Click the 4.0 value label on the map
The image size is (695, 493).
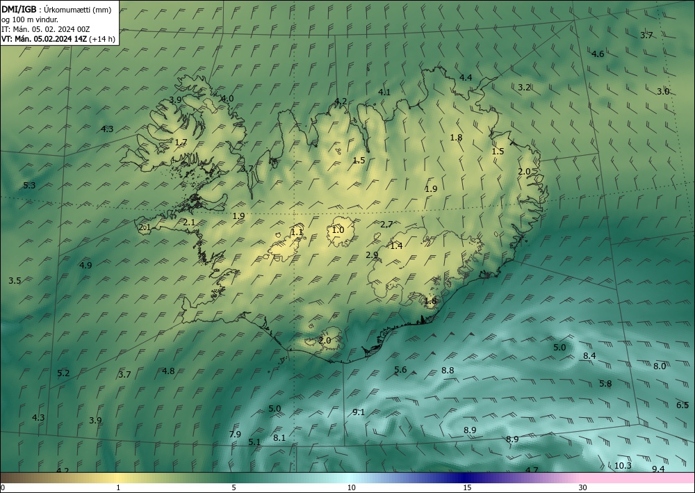tap(227, 99)
